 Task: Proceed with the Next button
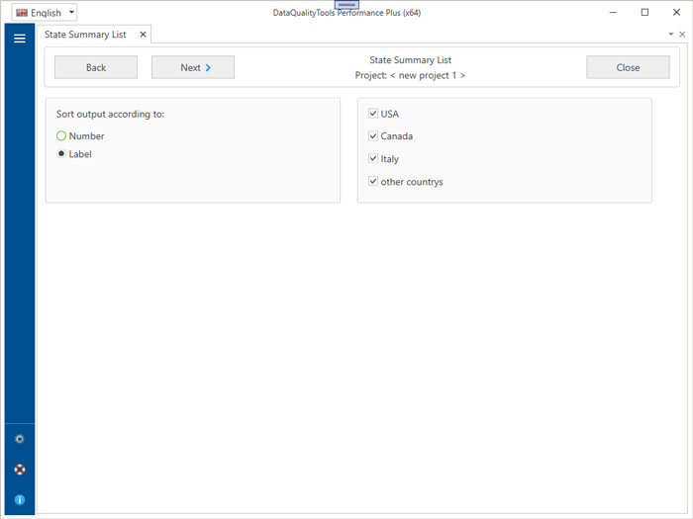tap(193, 67)
